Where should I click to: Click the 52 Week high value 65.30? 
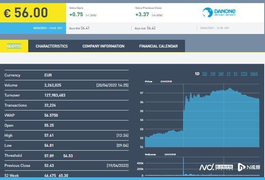point(63,175)
